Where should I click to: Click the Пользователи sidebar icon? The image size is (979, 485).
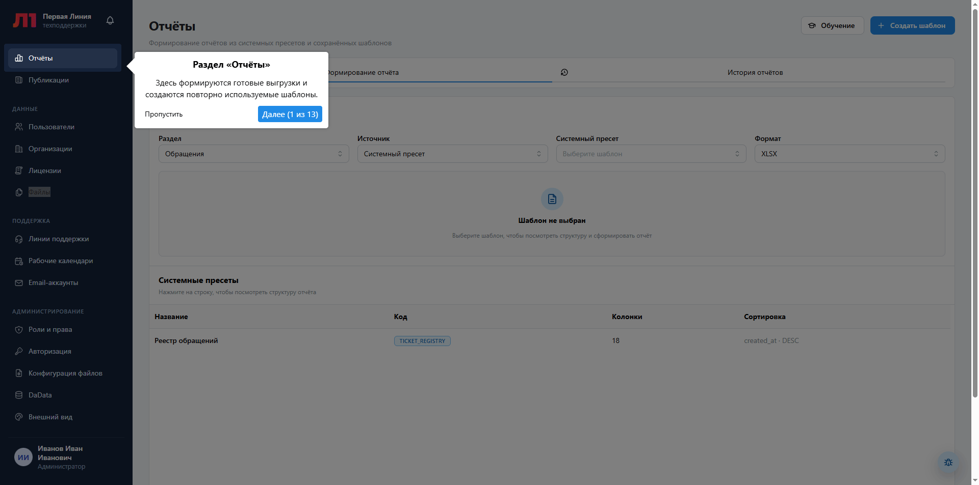pyautogui.click(x=19, y=127)
